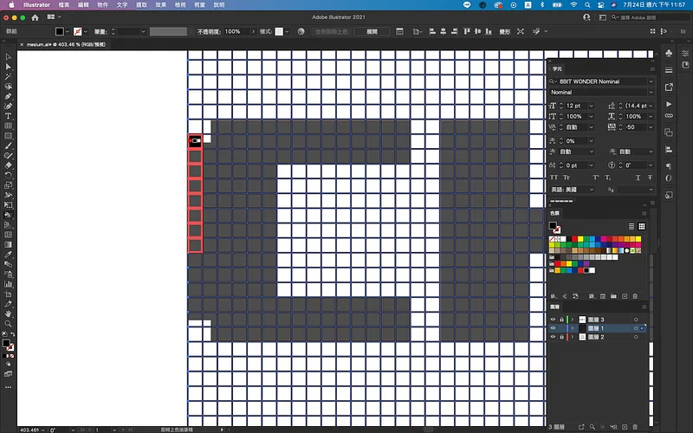
Task: Select the Selection tool arrow
Action: point(8,56)
